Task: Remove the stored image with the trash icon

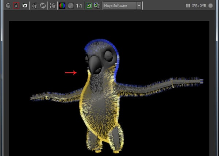Action: [97, 6]
